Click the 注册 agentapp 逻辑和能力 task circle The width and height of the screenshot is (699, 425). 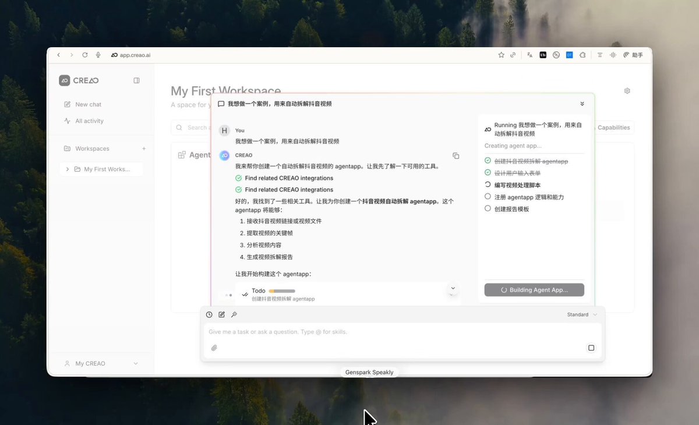click(x=488, y=197)
